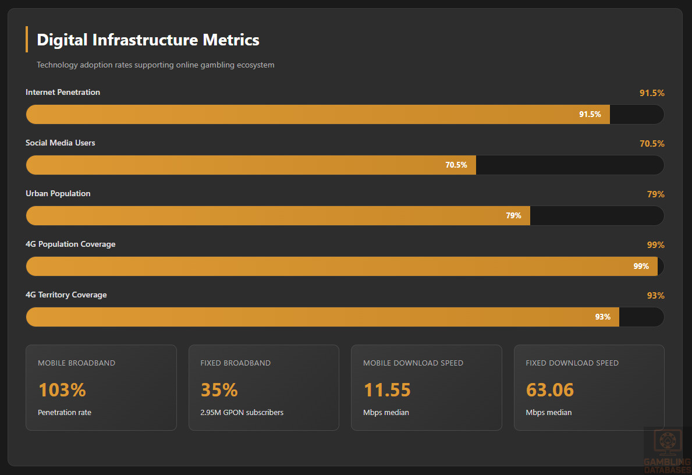
Task: Click the Internet Penetration label
Action: click(x=63, y=93)
